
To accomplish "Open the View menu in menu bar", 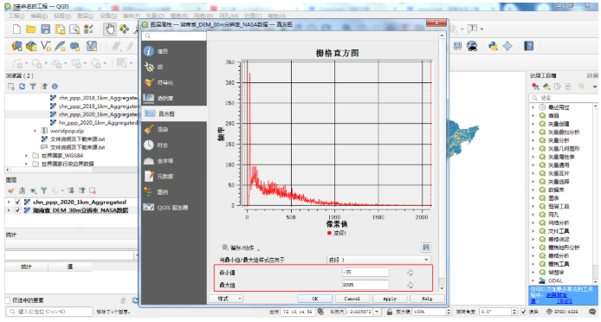I will coord(62,16).
